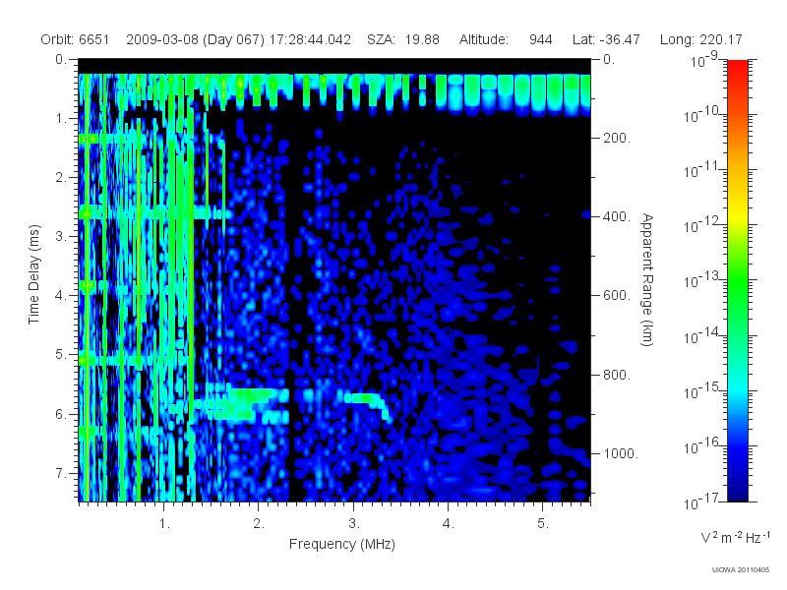This screenshot has height=590, width=787.
Task: Click the frequency axis tick label '1.'
Action: (x=164, y=524)
